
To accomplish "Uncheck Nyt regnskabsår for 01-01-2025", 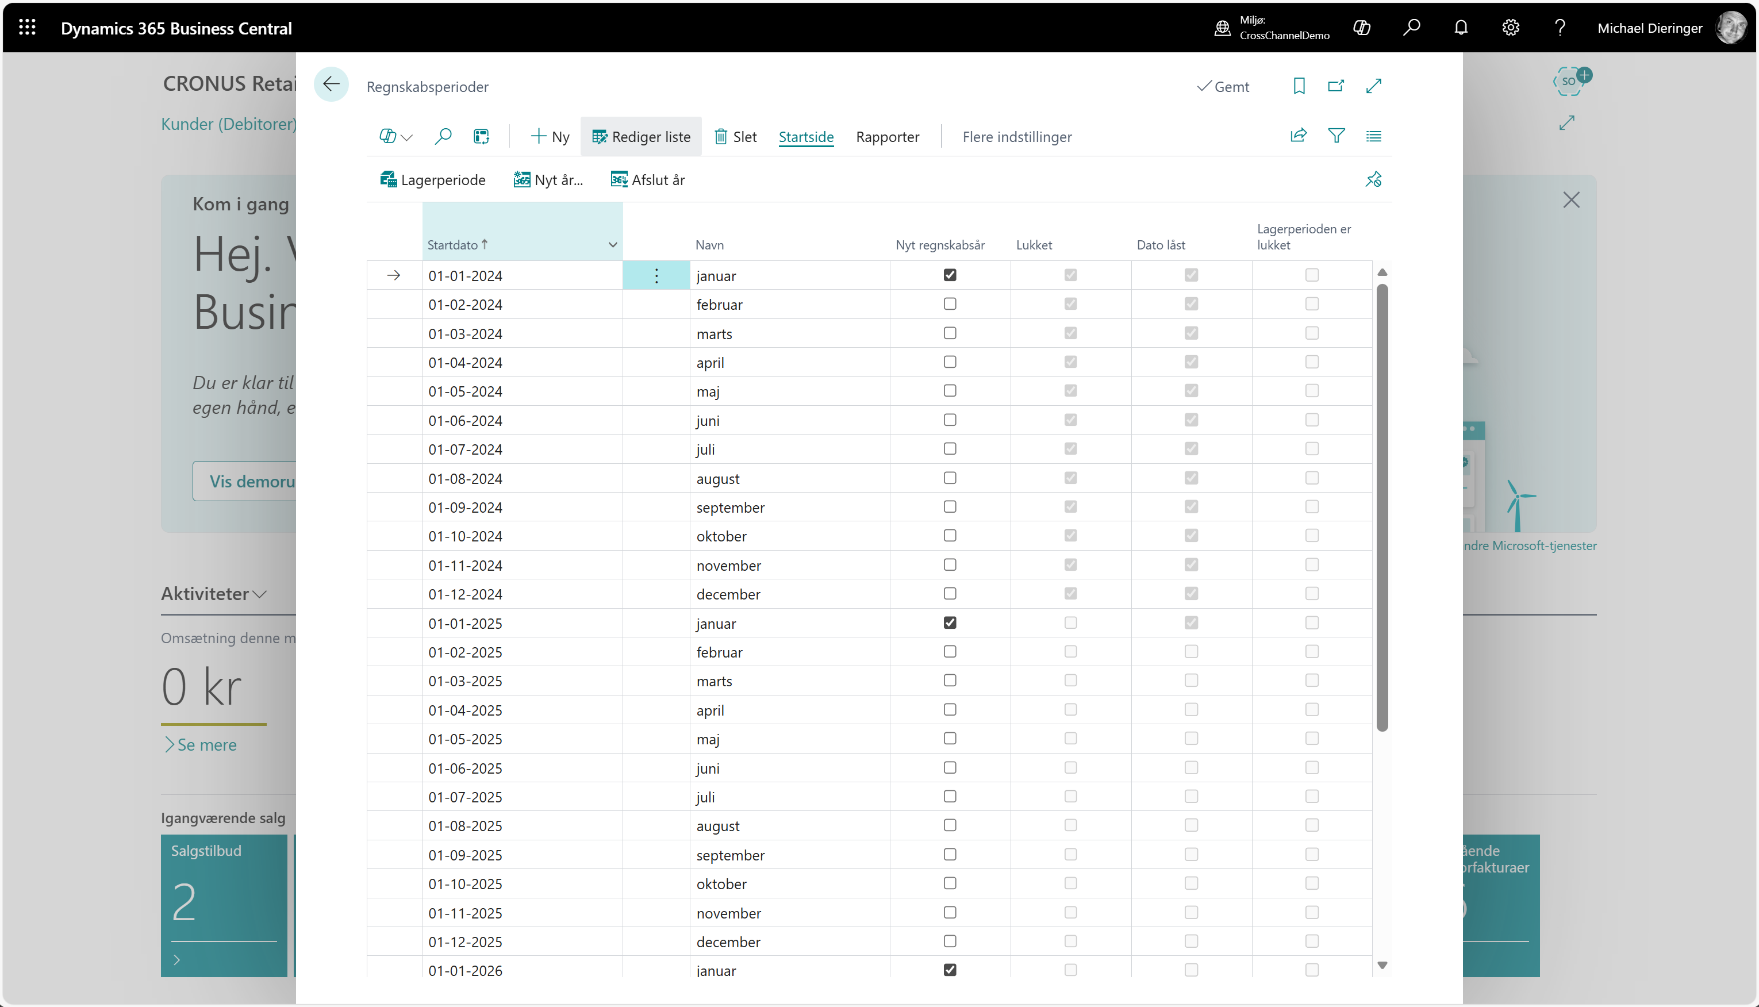I will point(950,623).
